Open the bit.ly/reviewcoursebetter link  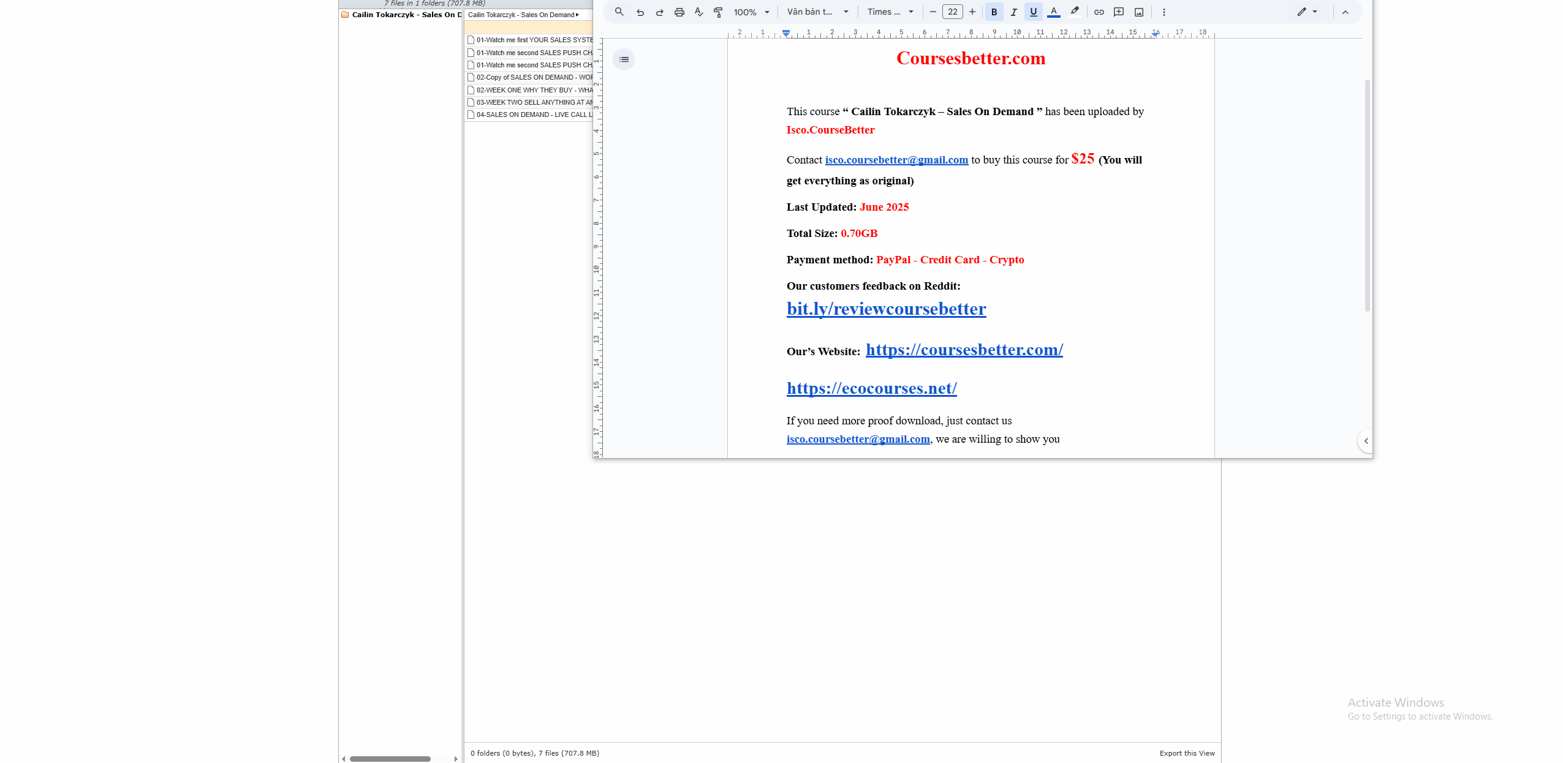click(x=886, y=309)
